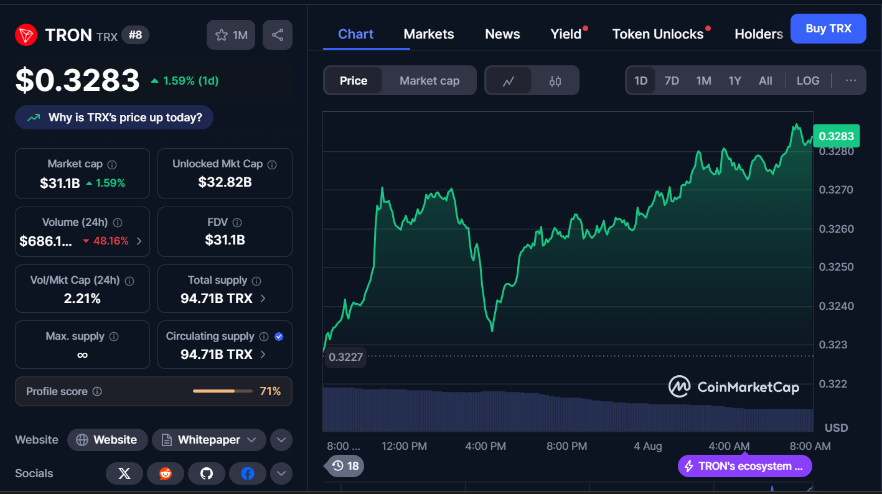This screenshot has width=882, height=494.
Task: Click the Profile score progress bar
Action: [x=223, y=391]
